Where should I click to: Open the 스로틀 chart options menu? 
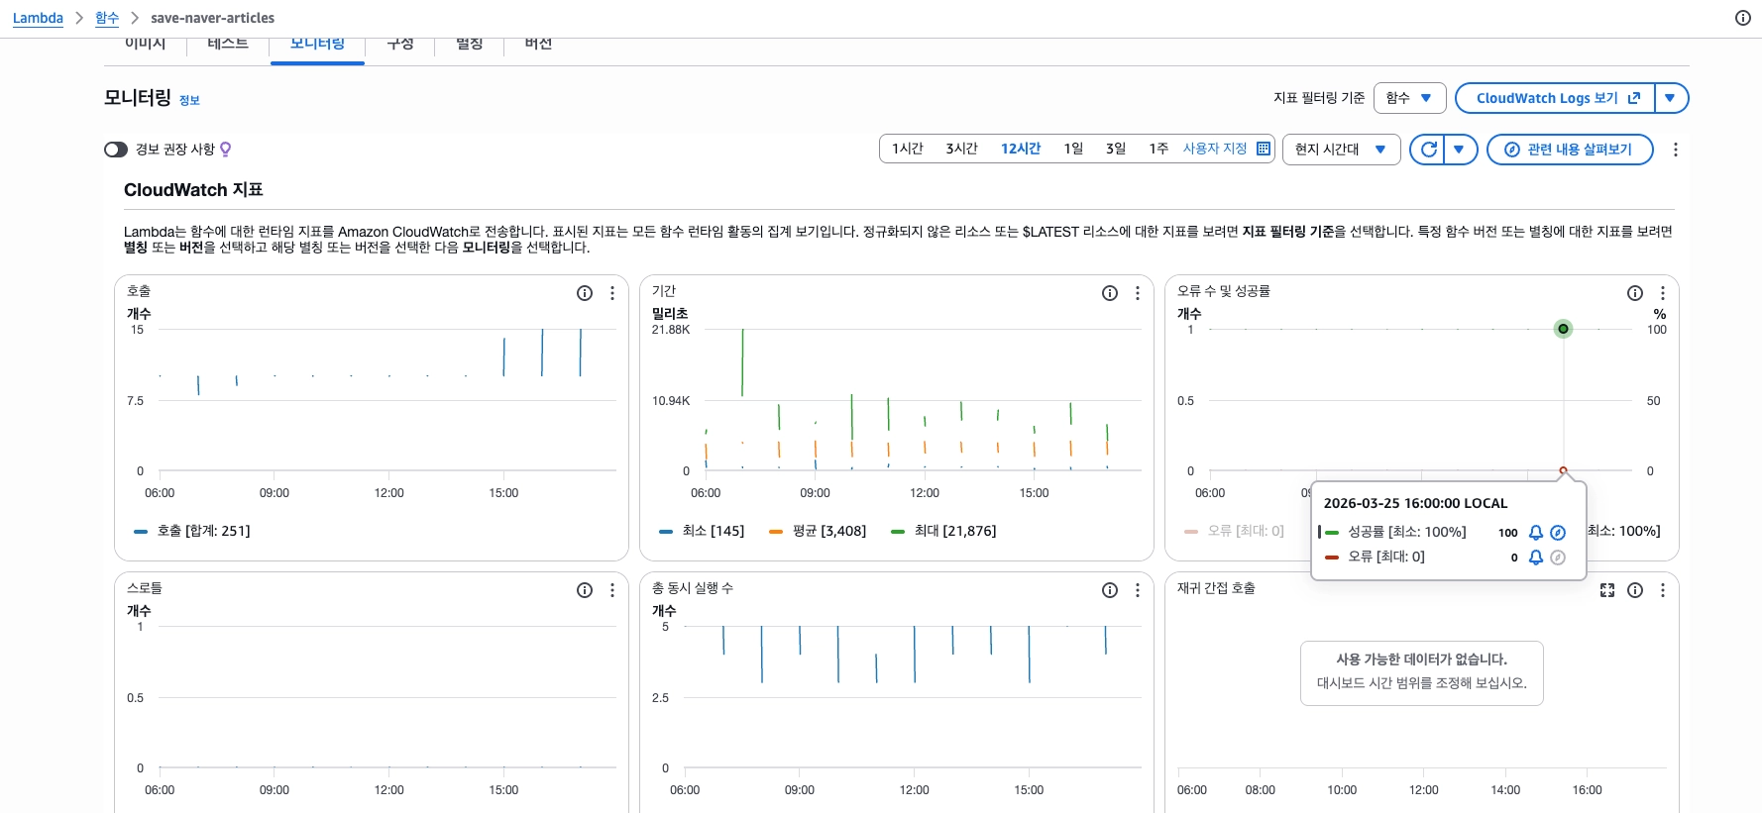point(612,590)
